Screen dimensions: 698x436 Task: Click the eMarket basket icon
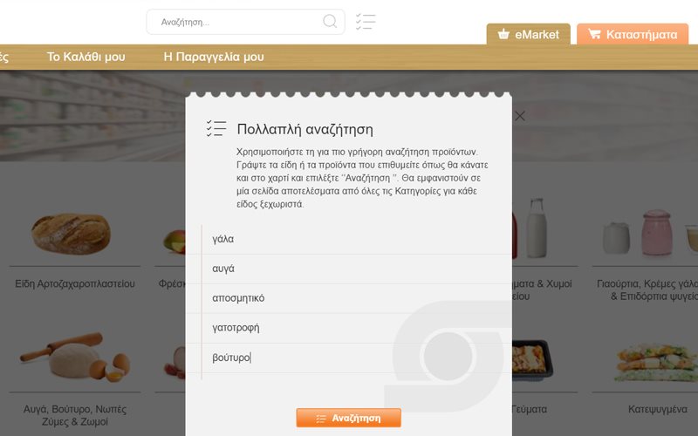503,34
